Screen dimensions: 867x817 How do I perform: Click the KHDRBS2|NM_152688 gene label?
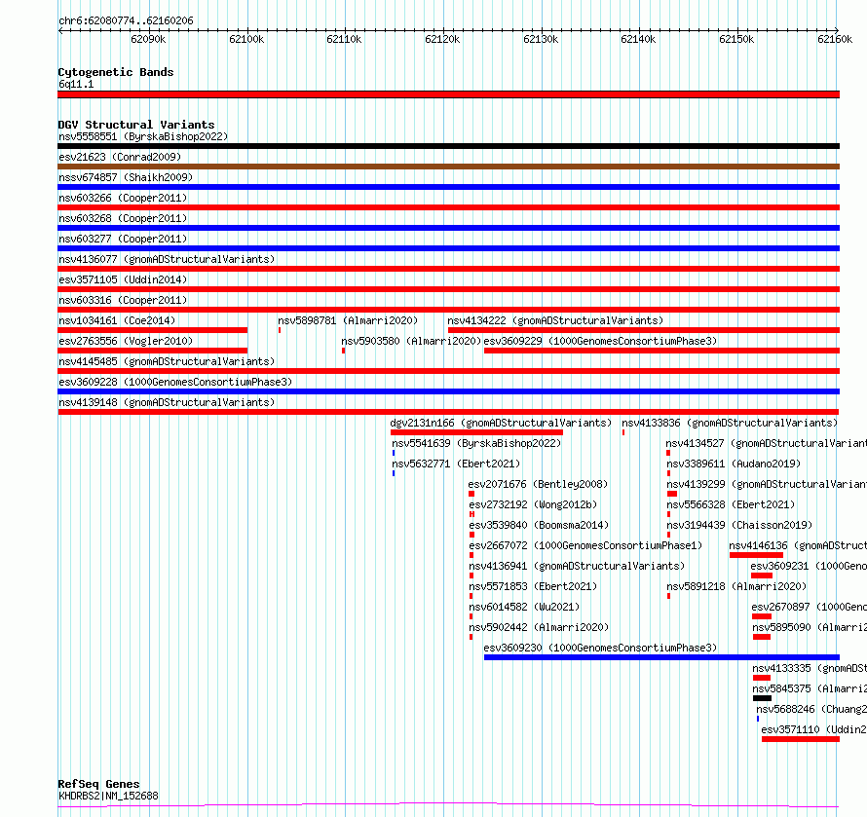[108, 796]
